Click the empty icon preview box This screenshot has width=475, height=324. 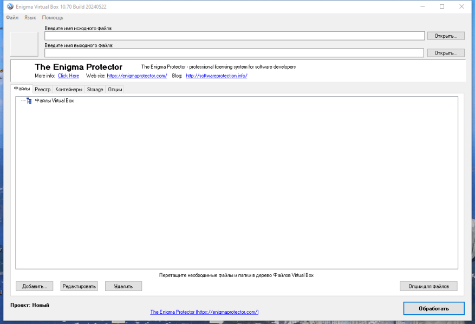pos(24,44)
